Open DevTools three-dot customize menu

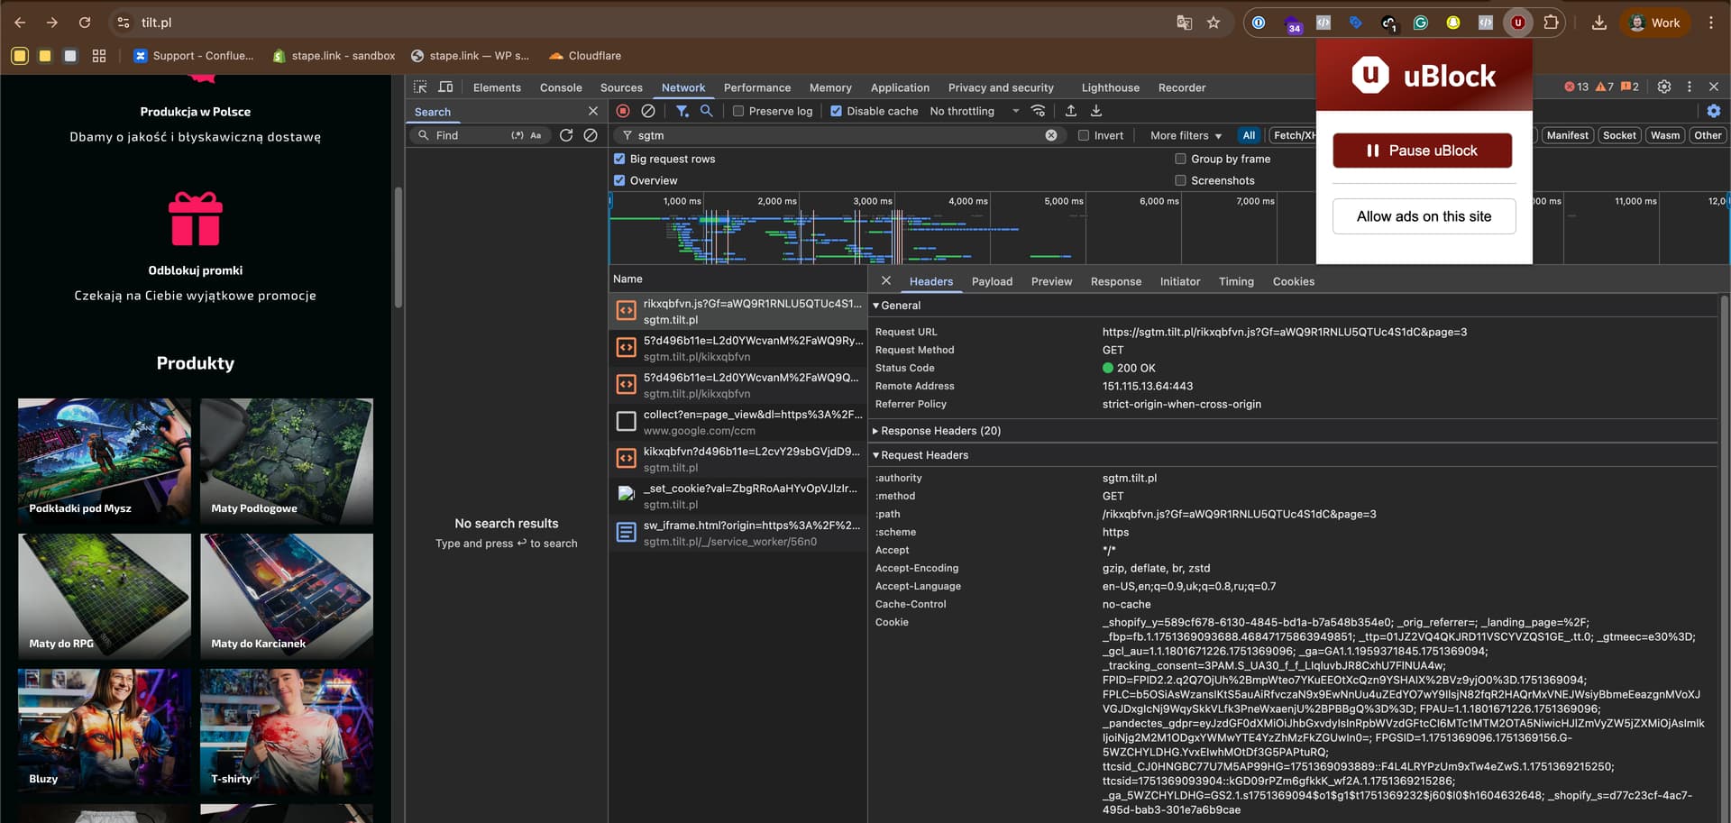[1690, 87]
